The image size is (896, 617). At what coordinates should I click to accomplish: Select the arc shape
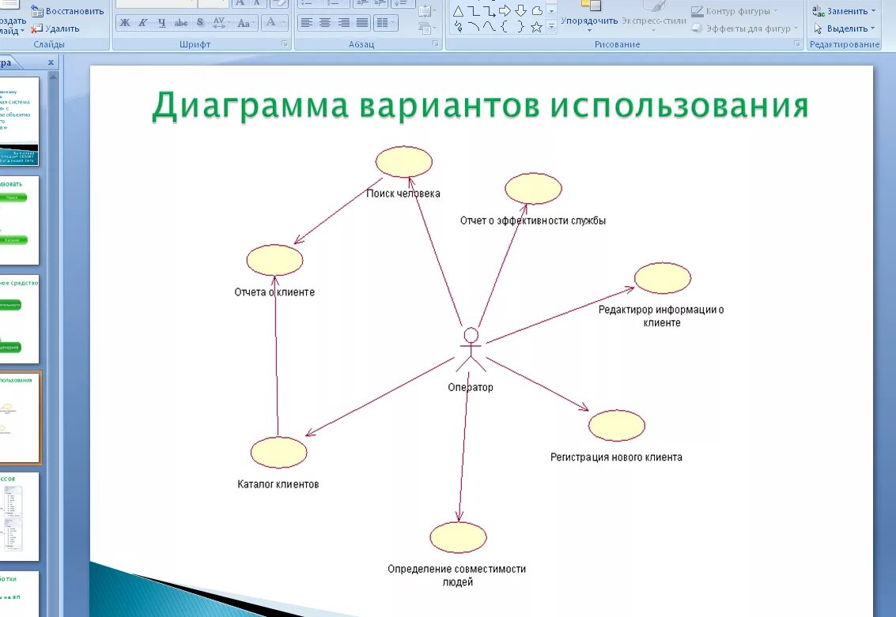pyautogui.click(x=474, y=26)
